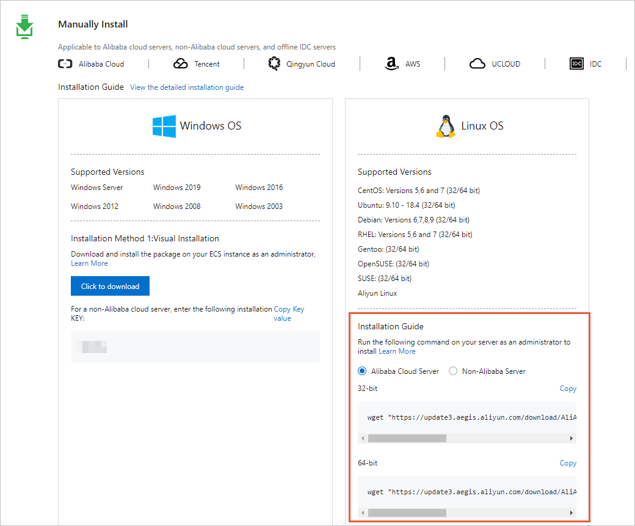
Task: Select the Tencent cloud icon
Action: [x=181, y=64]
